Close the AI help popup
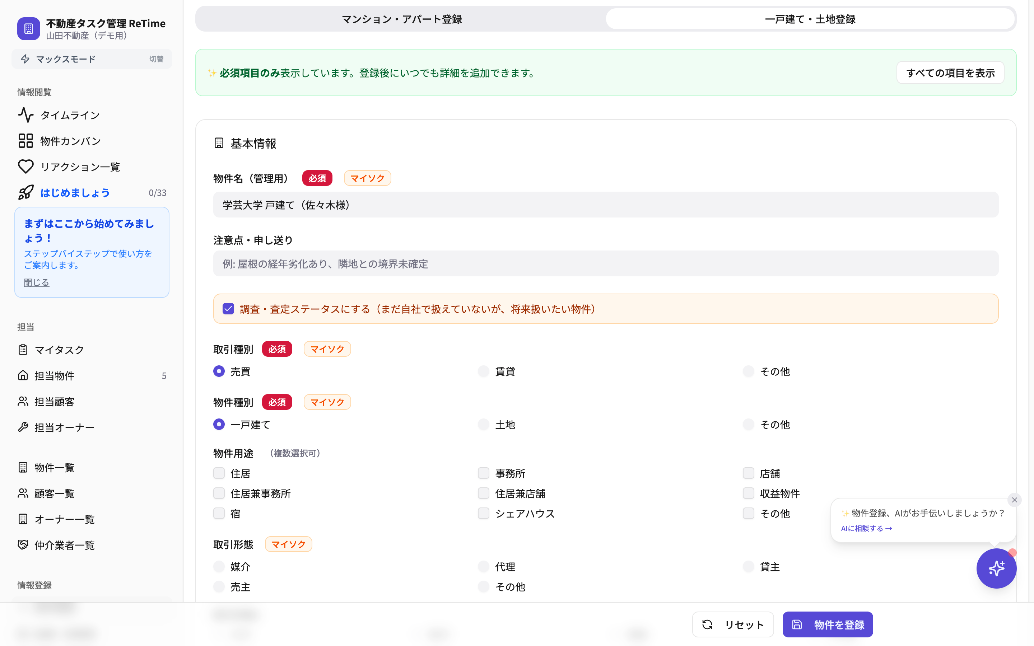The image size is (1034, 646). [1014, 500]
